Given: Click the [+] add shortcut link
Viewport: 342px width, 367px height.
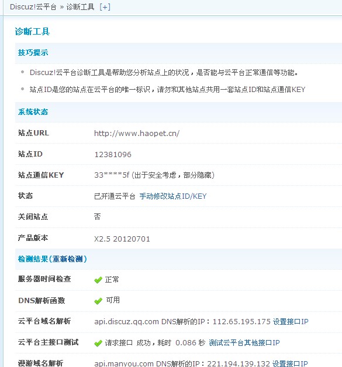Looking at the screenshot, I should (105, 7).
